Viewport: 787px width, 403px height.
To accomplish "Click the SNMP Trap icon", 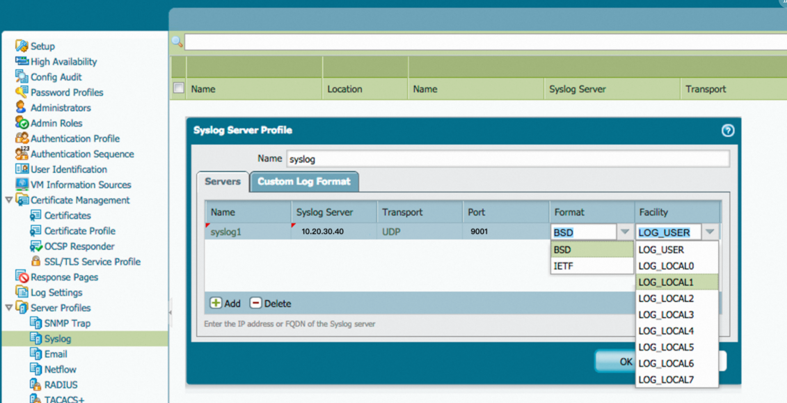I will (36, 323).
